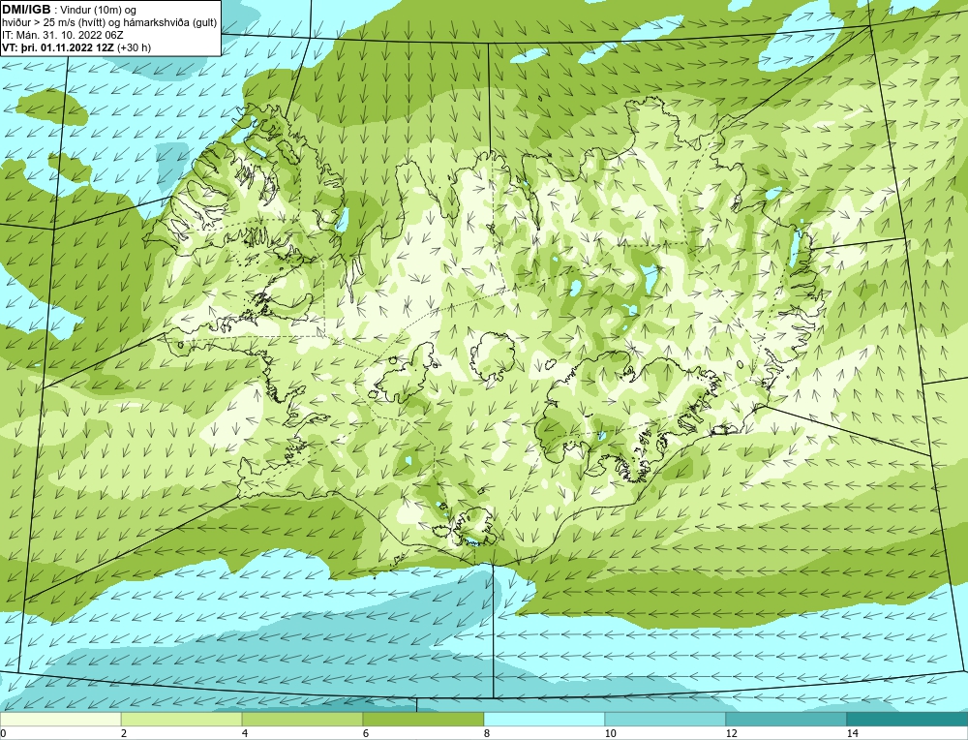Click the legend value label 10
The image size is (968, 740).
tap(611, 733)
